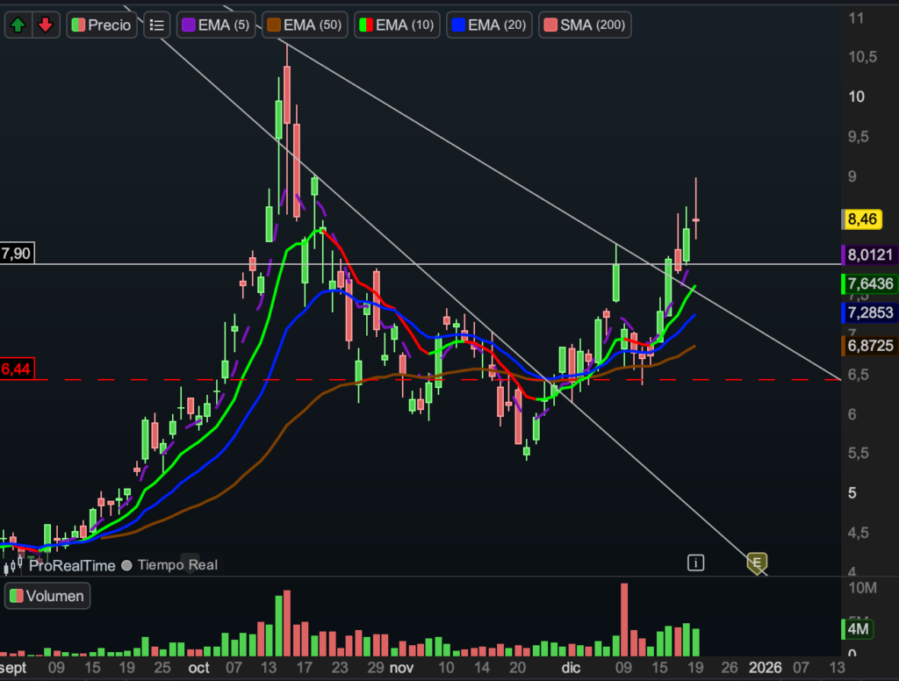Open the indicator list icon
The height and width of the screenshot is (681, 899).
(156, 25)
